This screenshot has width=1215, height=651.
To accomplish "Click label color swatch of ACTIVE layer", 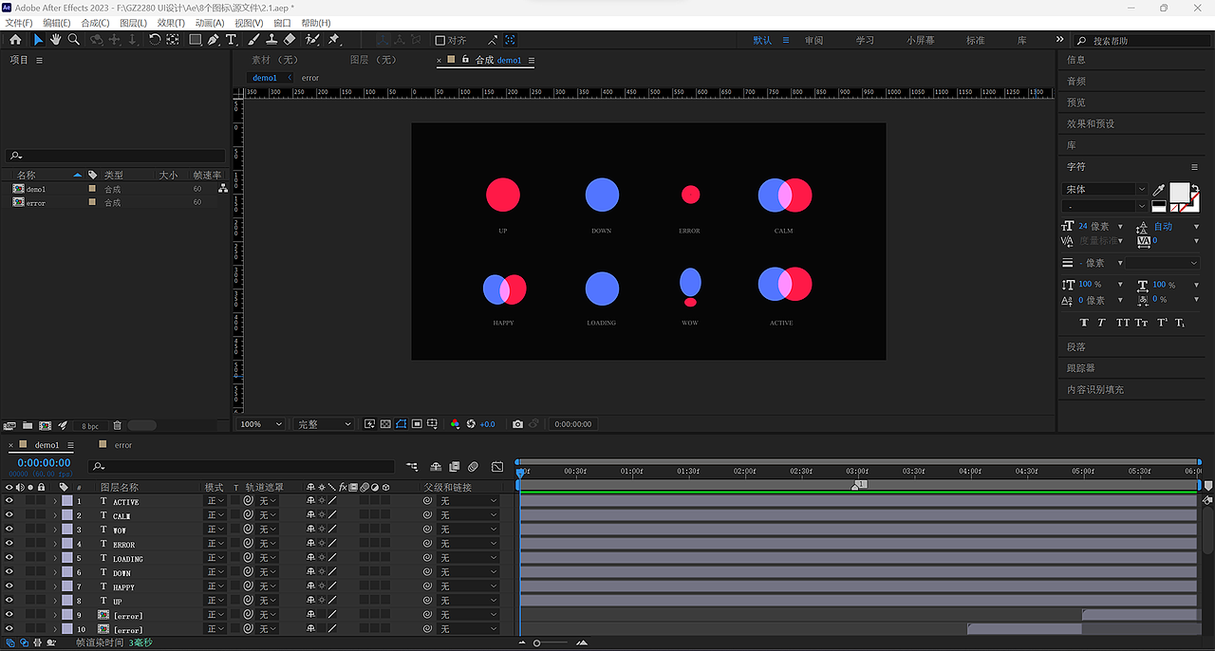I will tap(66, 501).
